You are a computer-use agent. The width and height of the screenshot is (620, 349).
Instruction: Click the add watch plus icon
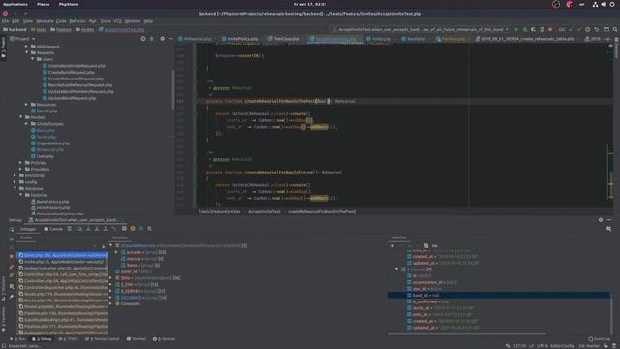392,245
